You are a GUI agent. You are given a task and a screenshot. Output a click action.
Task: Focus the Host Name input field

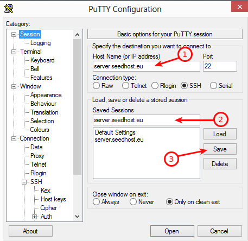[147, 66]
